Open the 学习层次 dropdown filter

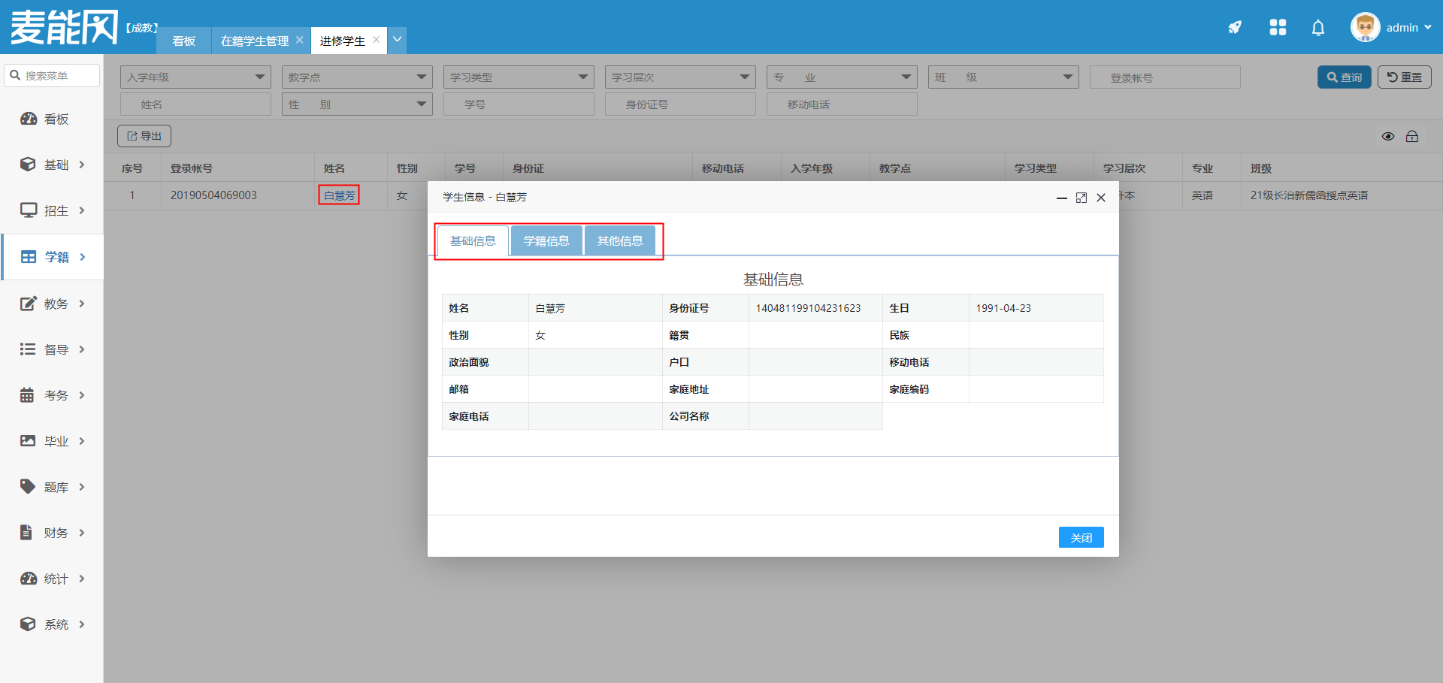680,77
